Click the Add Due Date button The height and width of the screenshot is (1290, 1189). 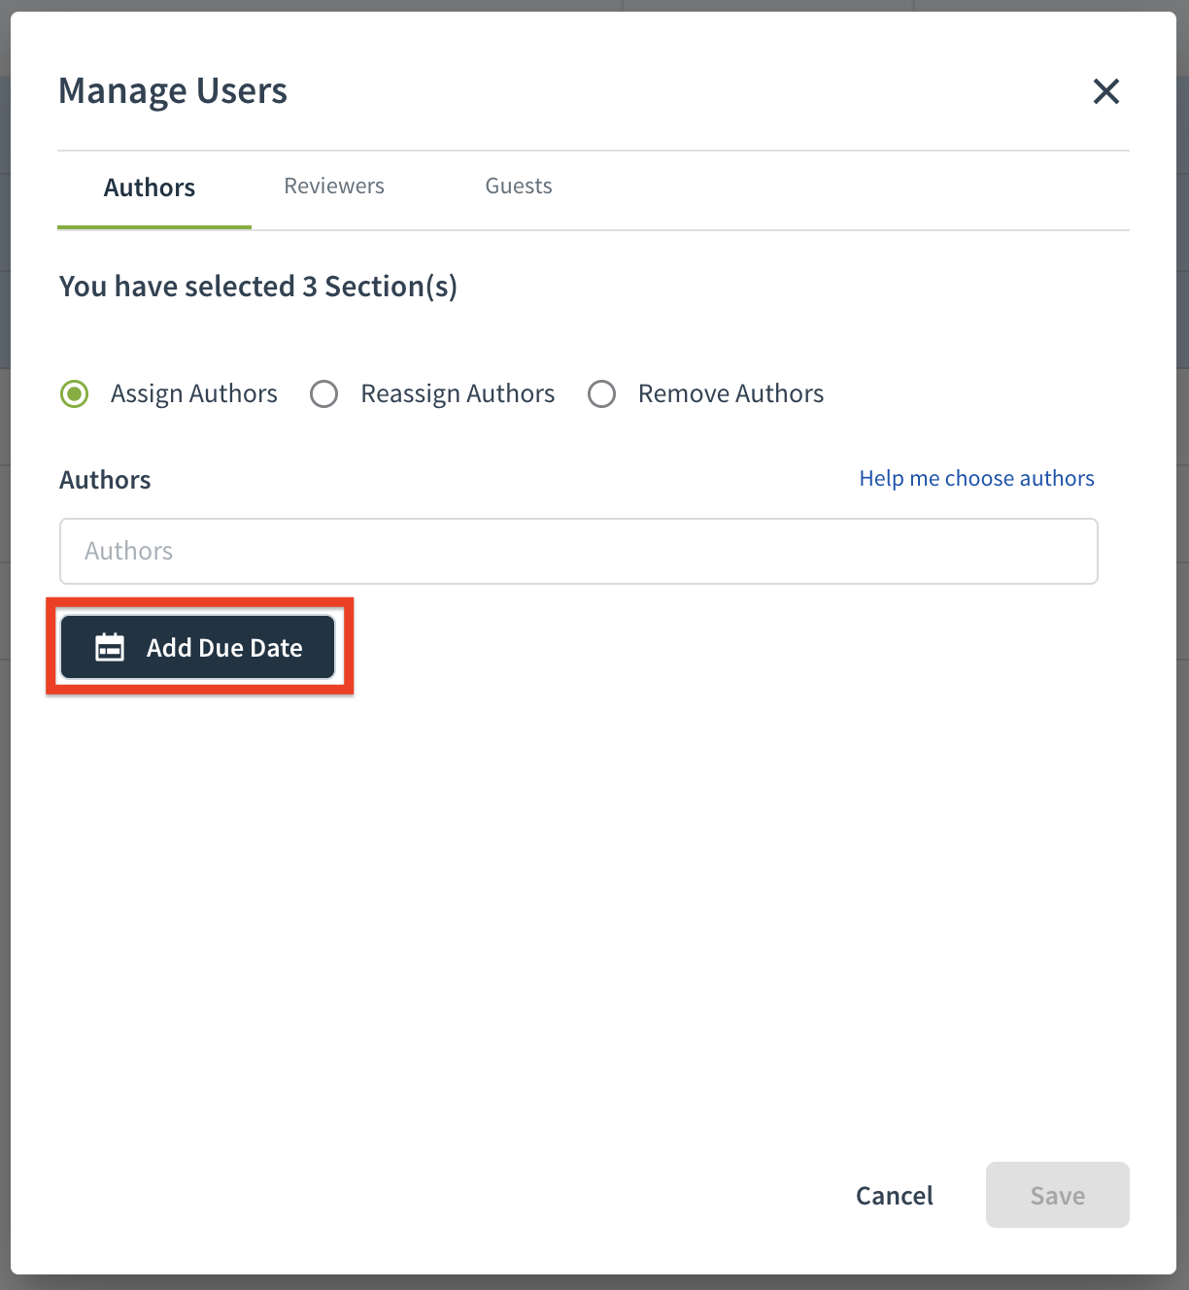[198, 647]
